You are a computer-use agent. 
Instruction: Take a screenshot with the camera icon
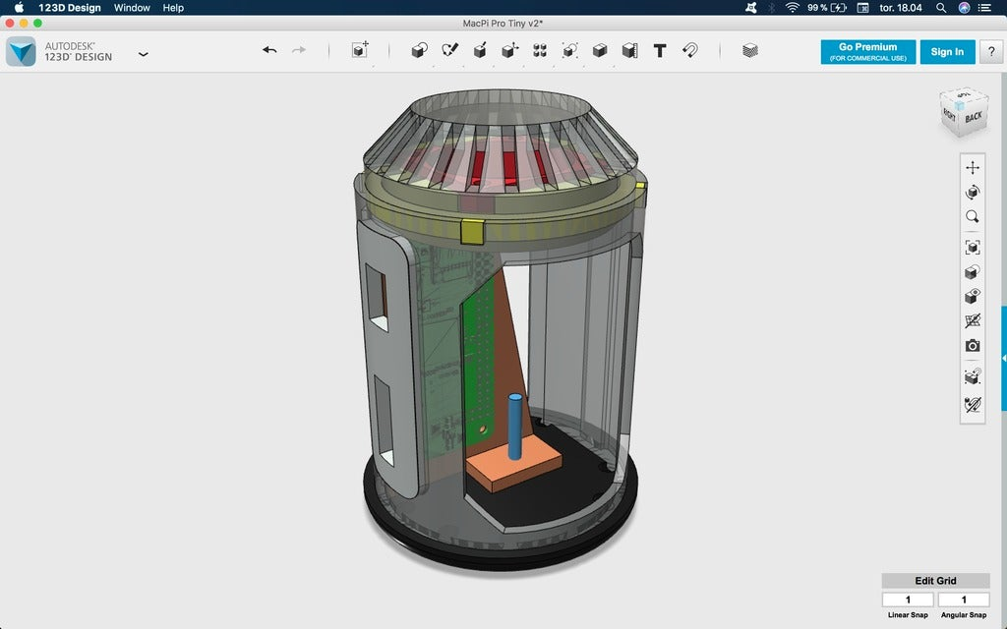tap(973, 346)
